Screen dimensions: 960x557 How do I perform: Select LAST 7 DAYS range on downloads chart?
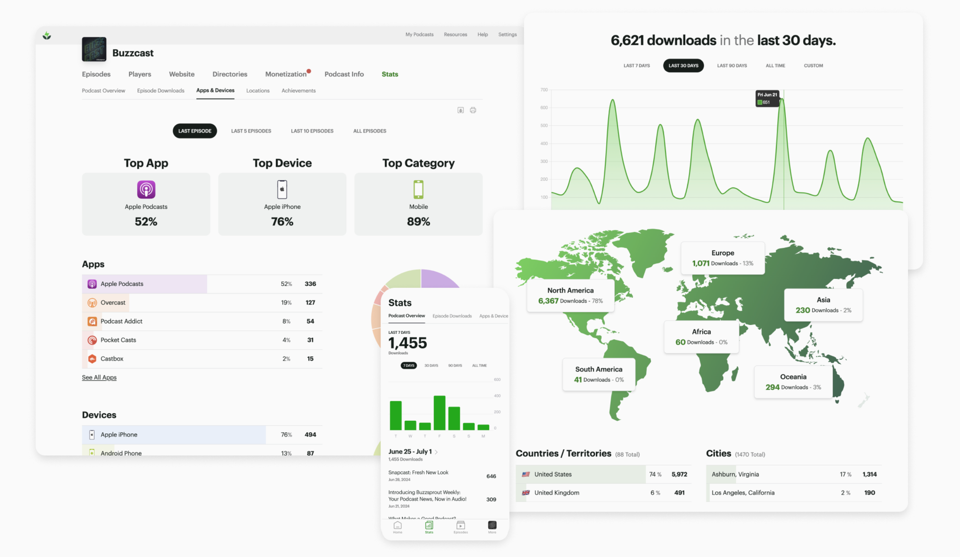click(636, 66)
